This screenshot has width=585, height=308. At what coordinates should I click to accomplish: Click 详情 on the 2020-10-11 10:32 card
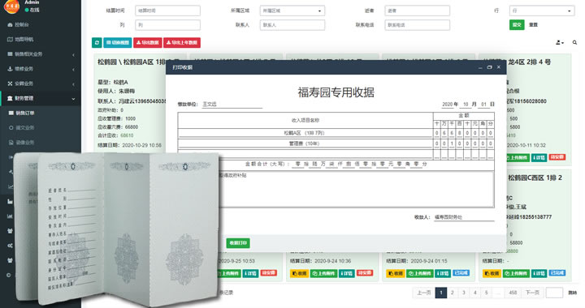(x=539, y=158)
